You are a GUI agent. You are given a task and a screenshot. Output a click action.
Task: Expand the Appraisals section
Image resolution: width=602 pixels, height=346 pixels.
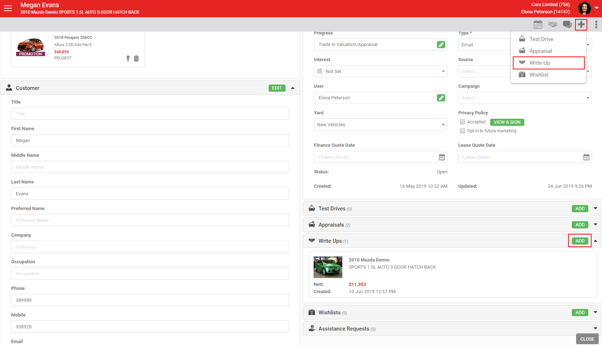(x=596, y=225)
